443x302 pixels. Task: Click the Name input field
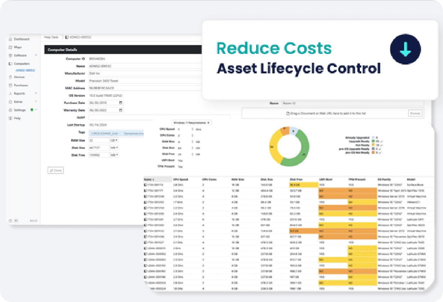(x=145, y=66)
